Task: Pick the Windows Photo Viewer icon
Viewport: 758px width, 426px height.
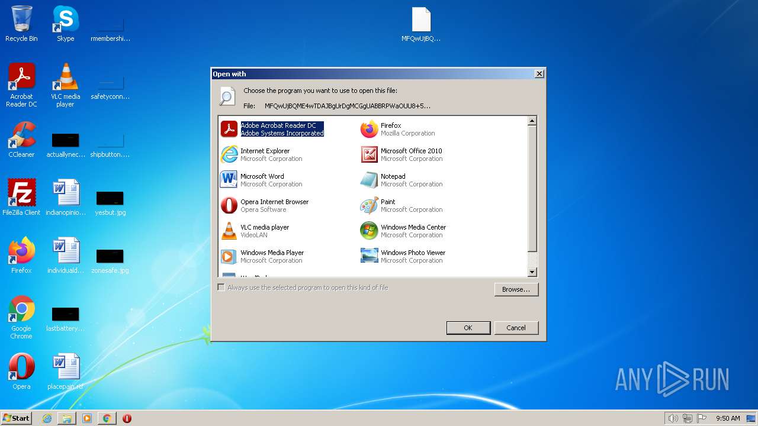Action: 369,256
